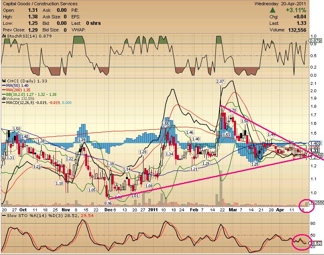Click the Prev Close 1.29 value
Screen dimensions: 324x255
pos(33,30)
